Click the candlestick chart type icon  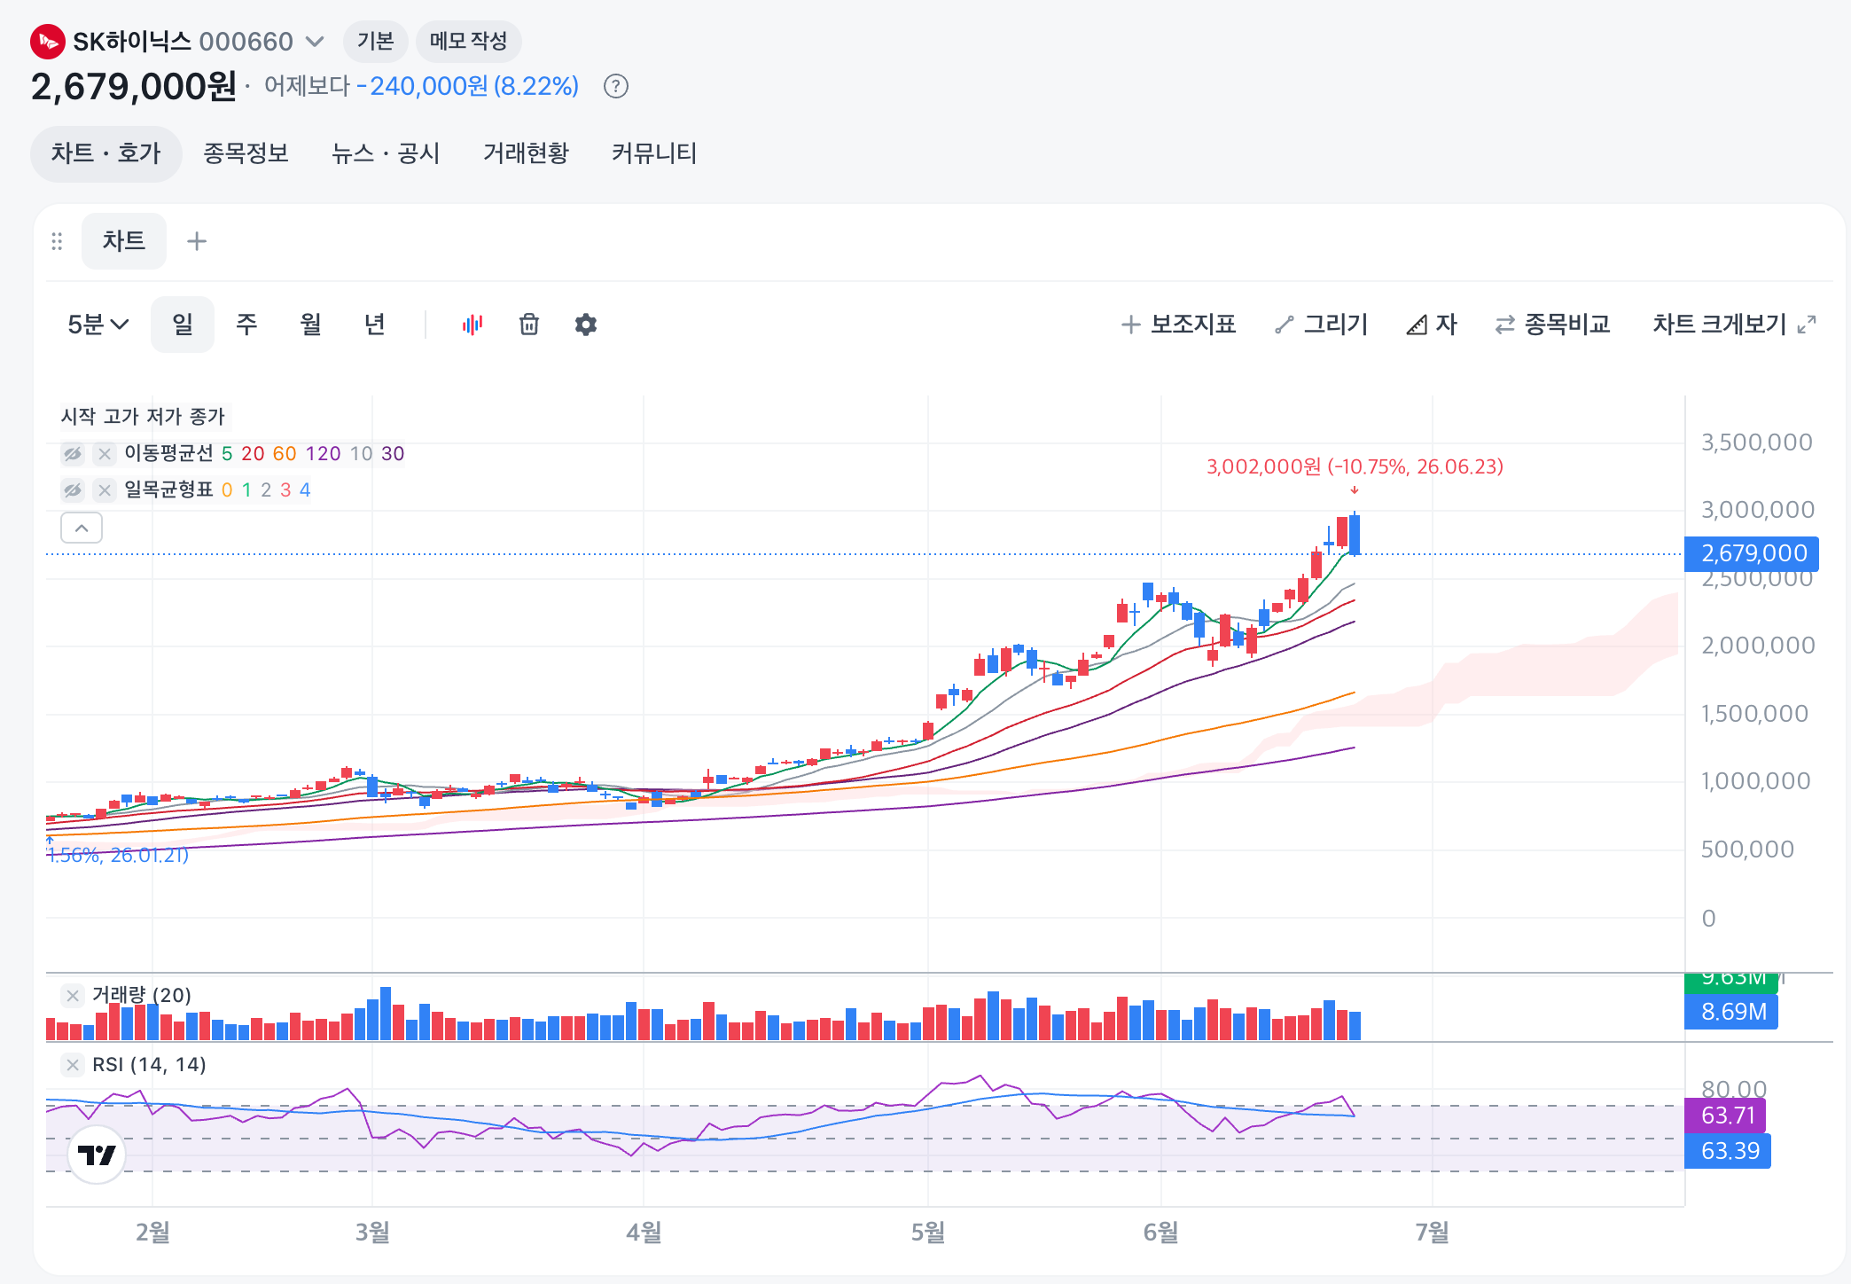(x=473, y=325)
